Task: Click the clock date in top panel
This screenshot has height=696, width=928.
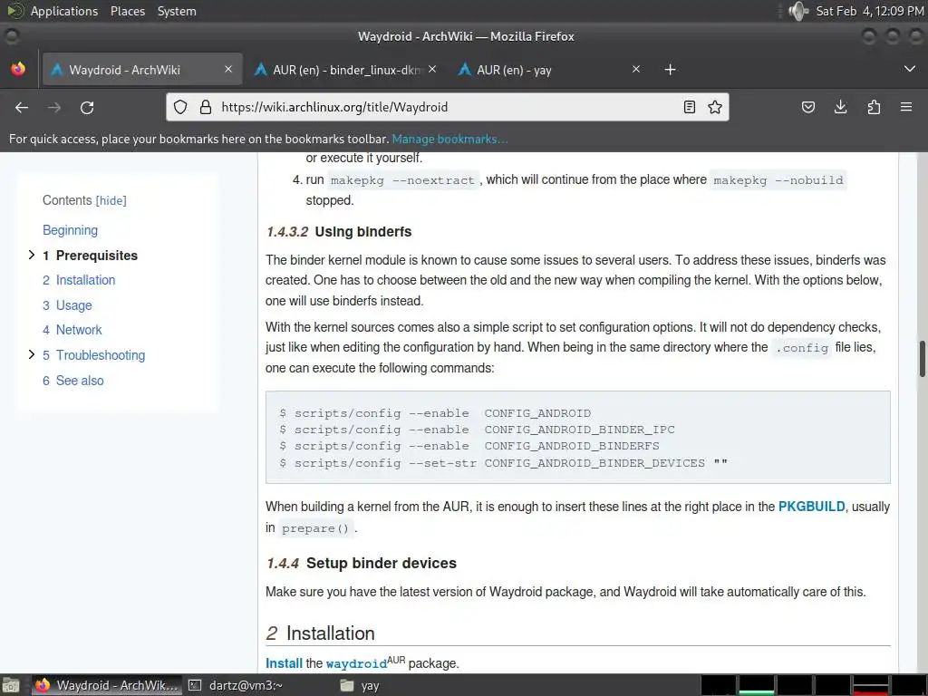Action: [870, 11]
